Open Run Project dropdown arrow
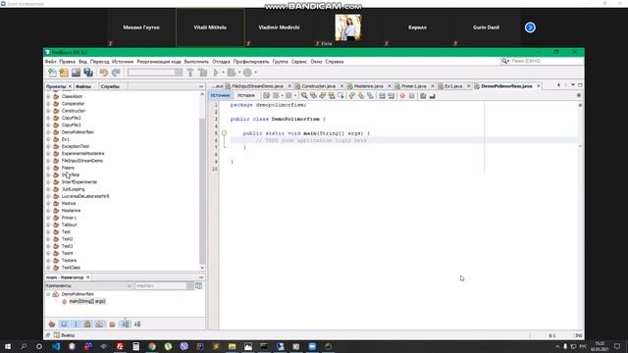 point(223,73)
